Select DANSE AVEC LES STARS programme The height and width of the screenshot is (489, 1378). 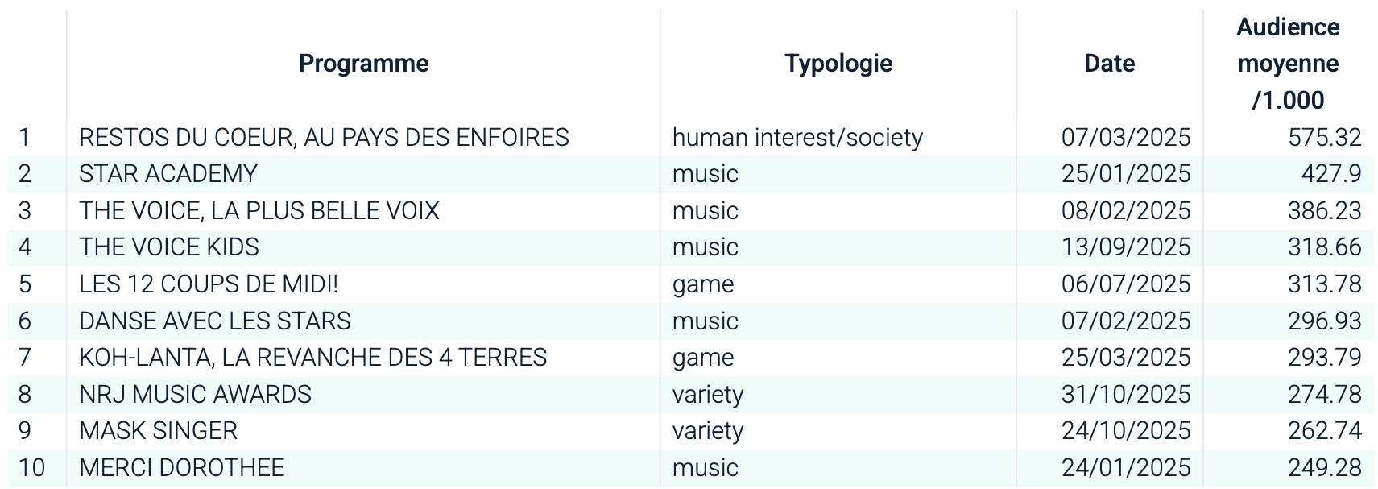pyautogui.click(x=215, y=321)
